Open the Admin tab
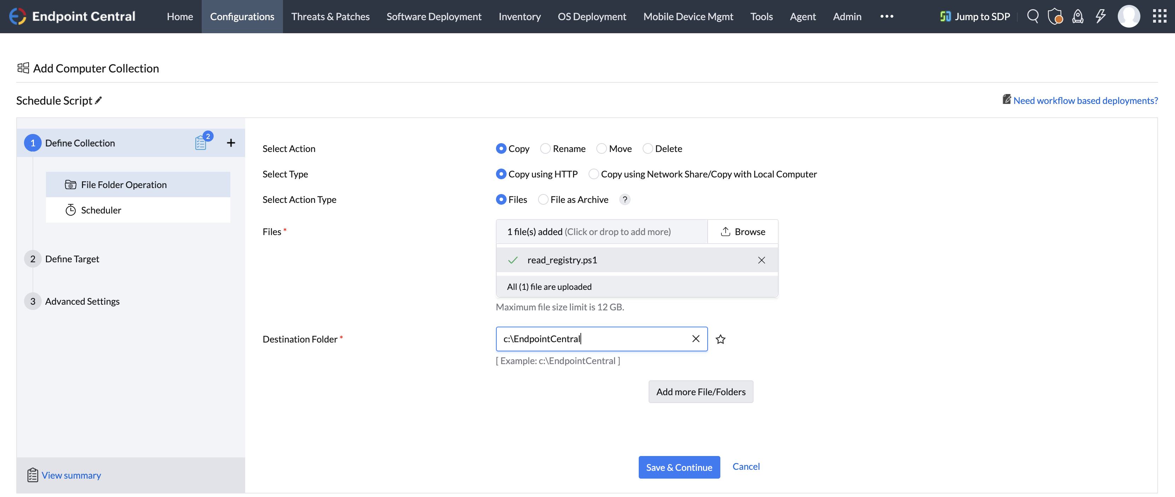The width and height of the screenshot is (1175, 497). [x=847, y=16]
